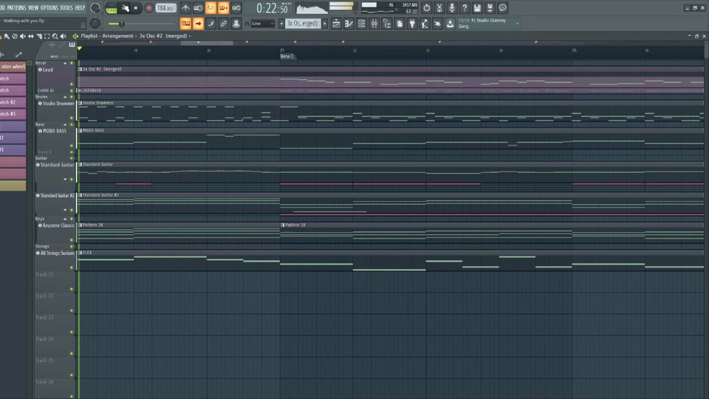Select the playlist slip tool
Image resolution: width=709 pixels, height=399 pixels.
click(31, 36)
